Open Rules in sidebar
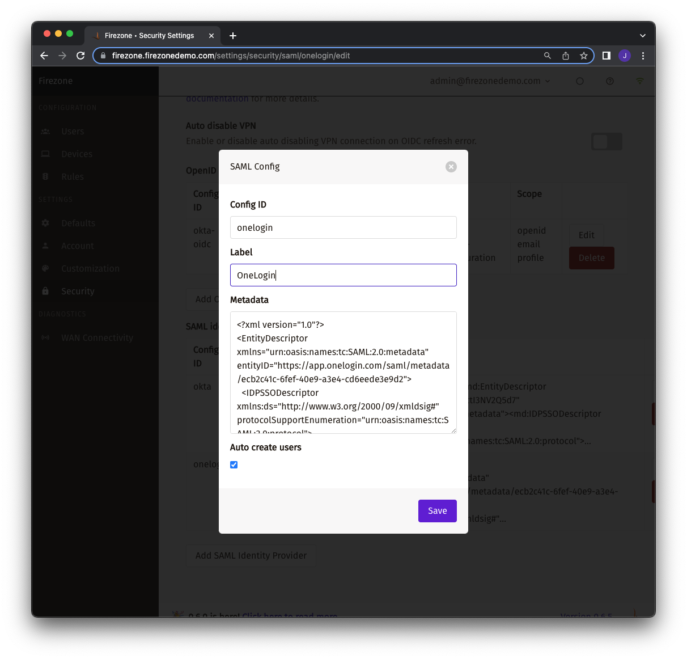This screenshot has width=687, height=659. point(73,177)
